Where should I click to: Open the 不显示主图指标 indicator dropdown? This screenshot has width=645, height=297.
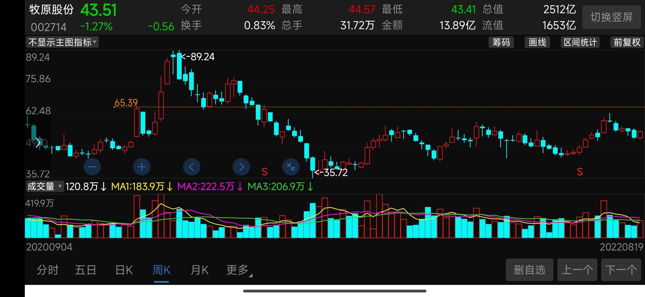click(x=62, y=42)
